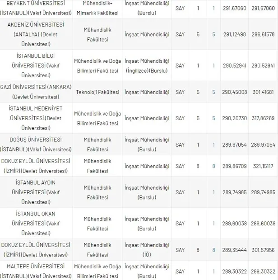Click the blue 1 link in the Beykent Üniversitesi row

(214, 8)
